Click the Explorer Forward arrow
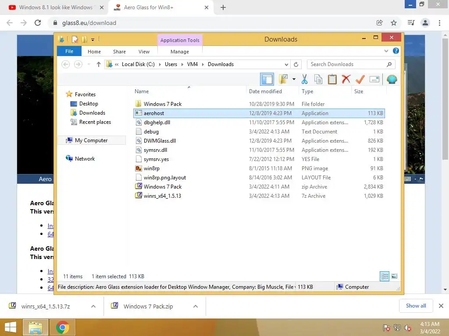The image size is (449, 336). [78, 64]
